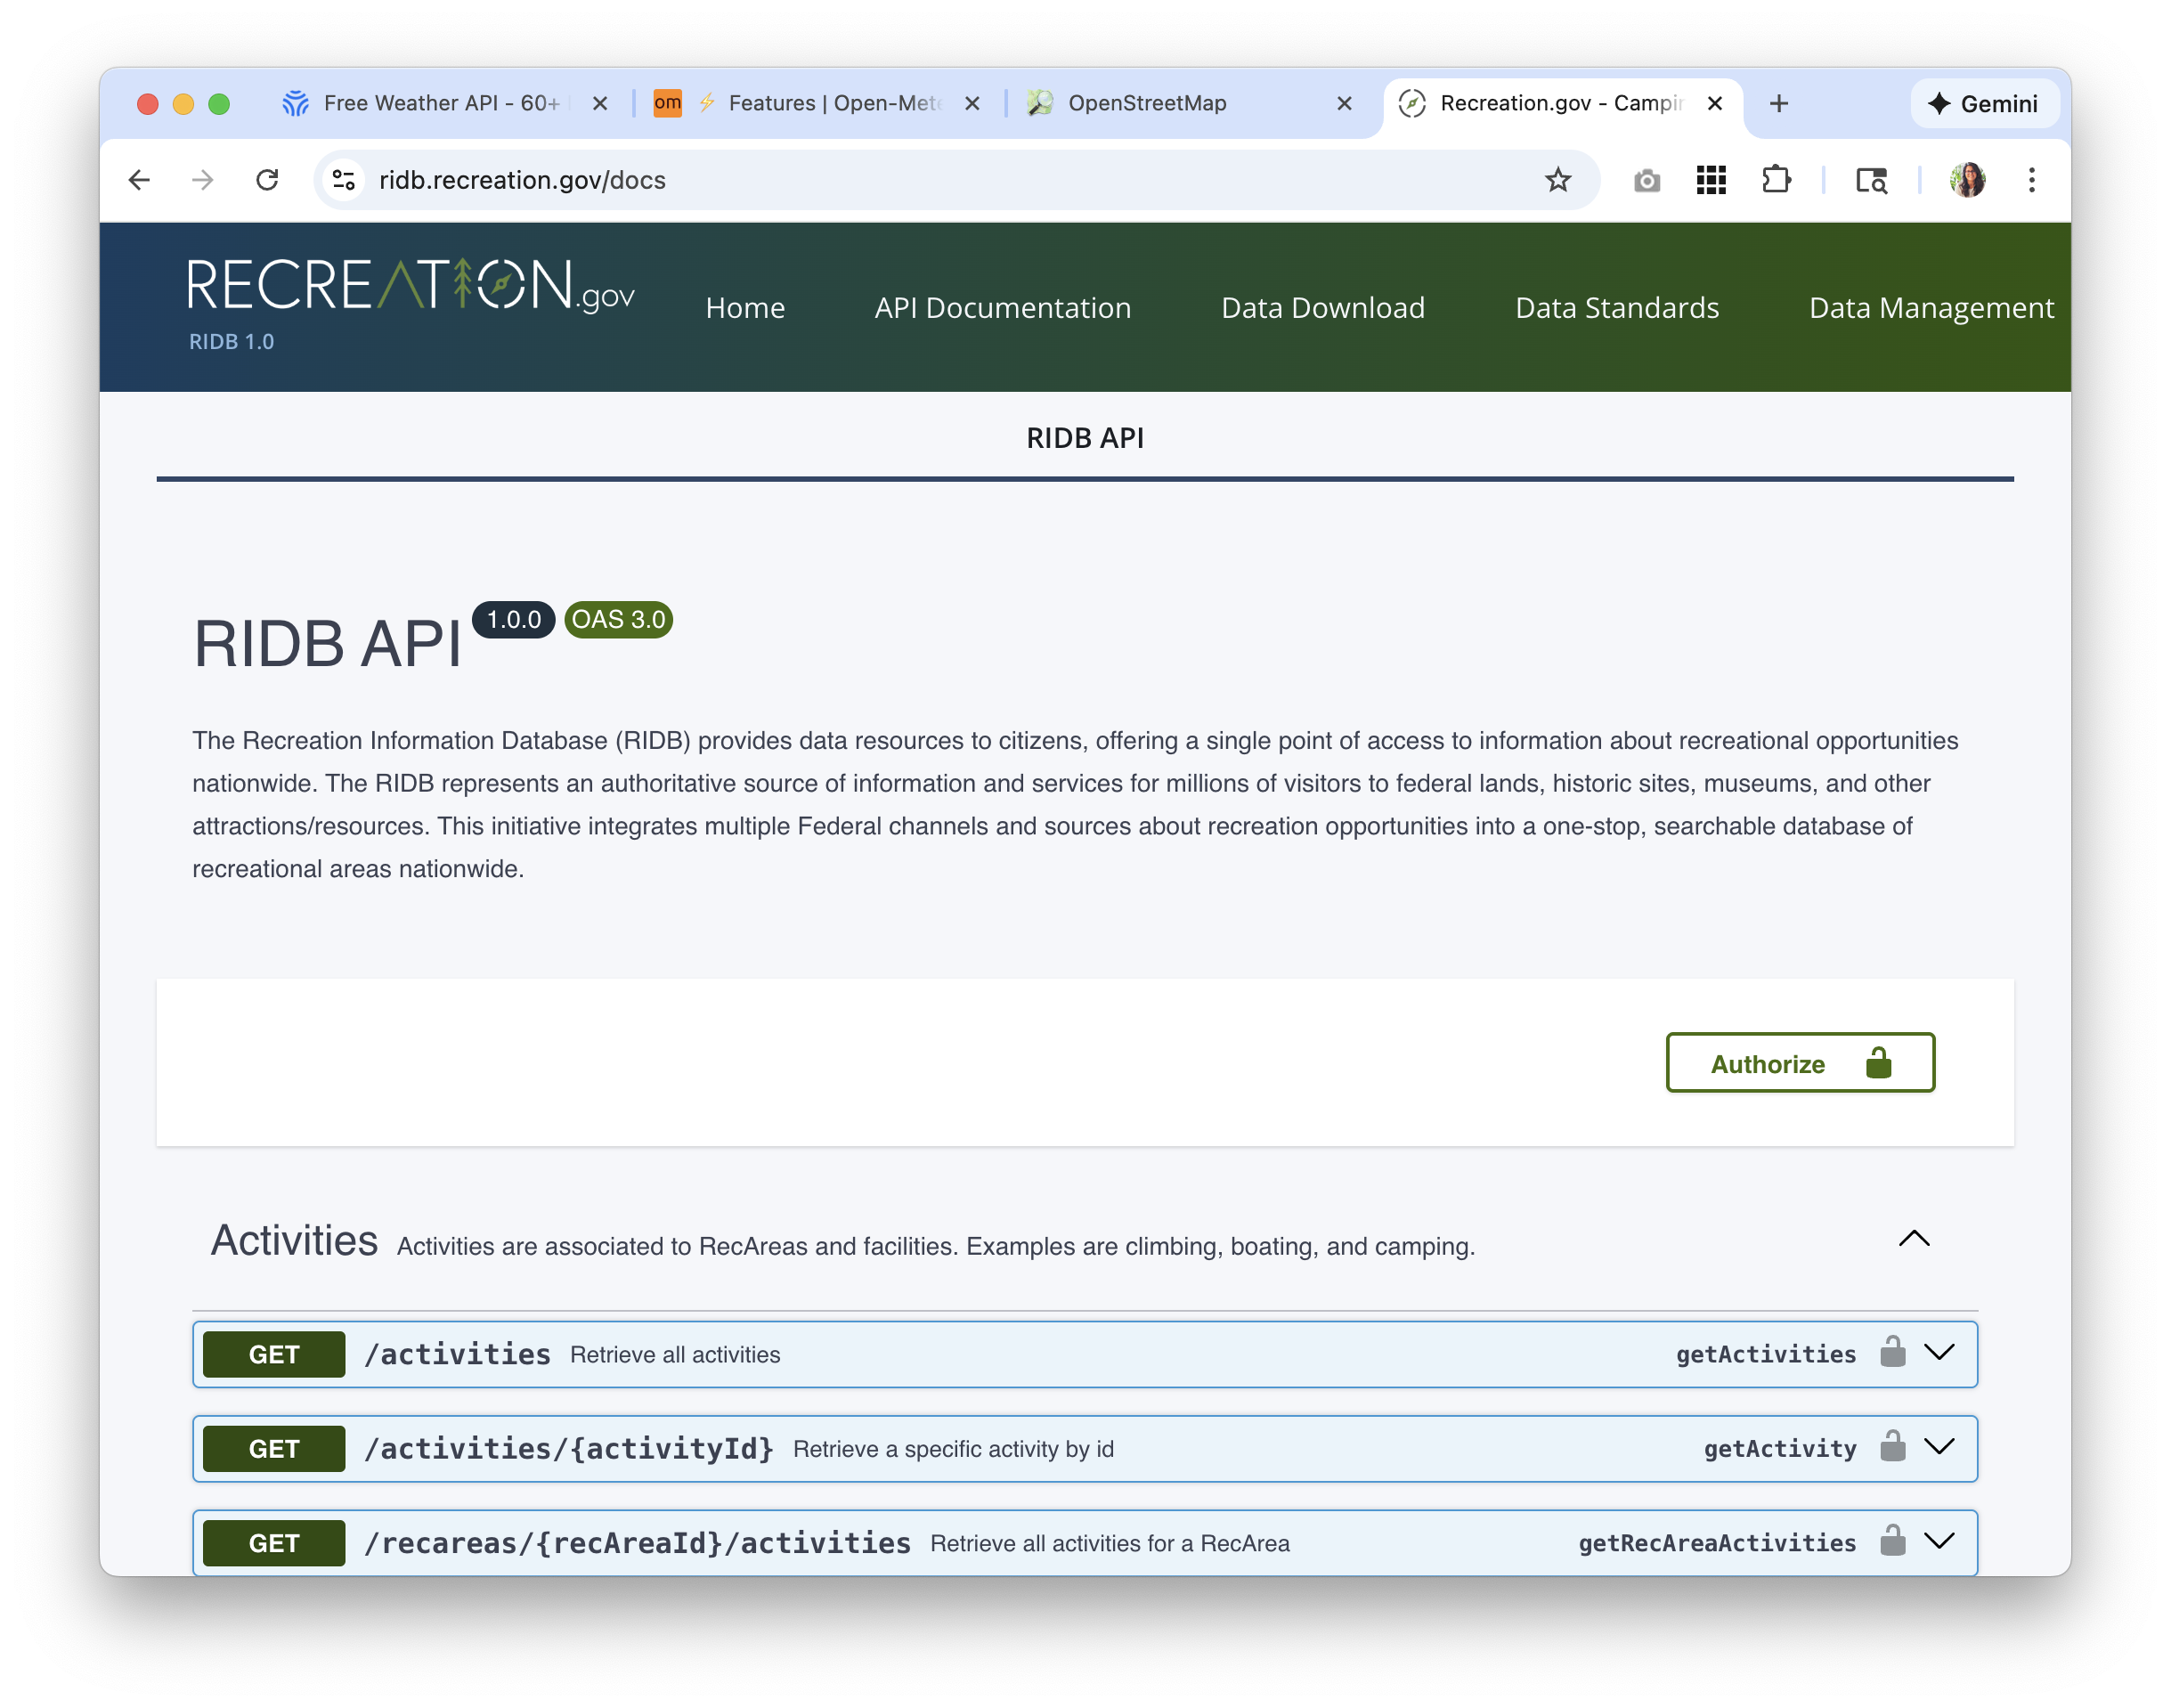Bookmark page with the star icon

[x=1557, y=180]
